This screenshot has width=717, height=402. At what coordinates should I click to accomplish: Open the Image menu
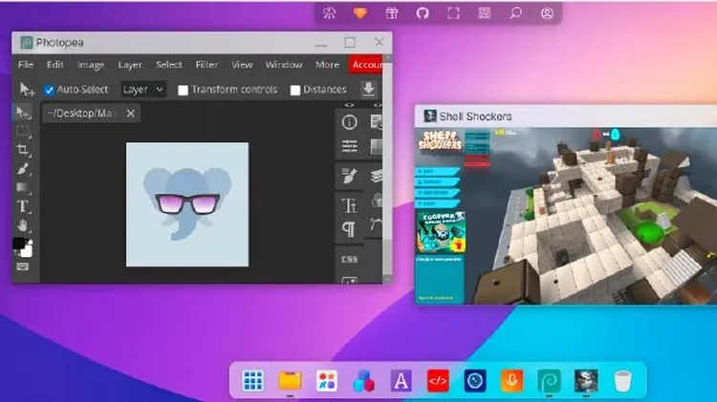(91, 65)
